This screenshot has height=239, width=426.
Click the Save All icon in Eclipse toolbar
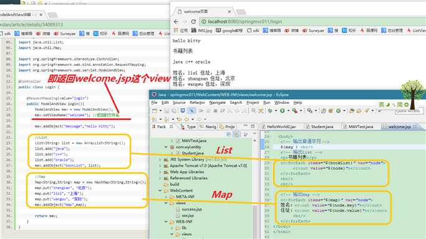click(x=174, y=111)
